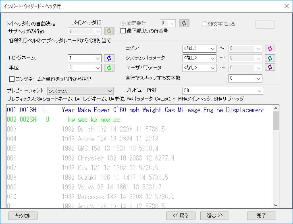The width and height of the screenshot is (293, 224).
Task: Open ユーザパラメータ end range dropdown
Action: [x=245, y=68]
